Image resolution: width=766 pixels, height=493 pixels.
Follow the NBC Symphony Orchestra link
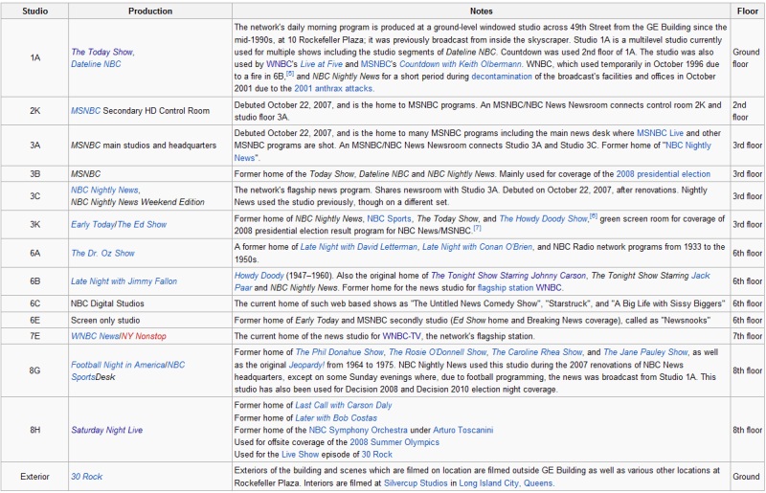357,430
